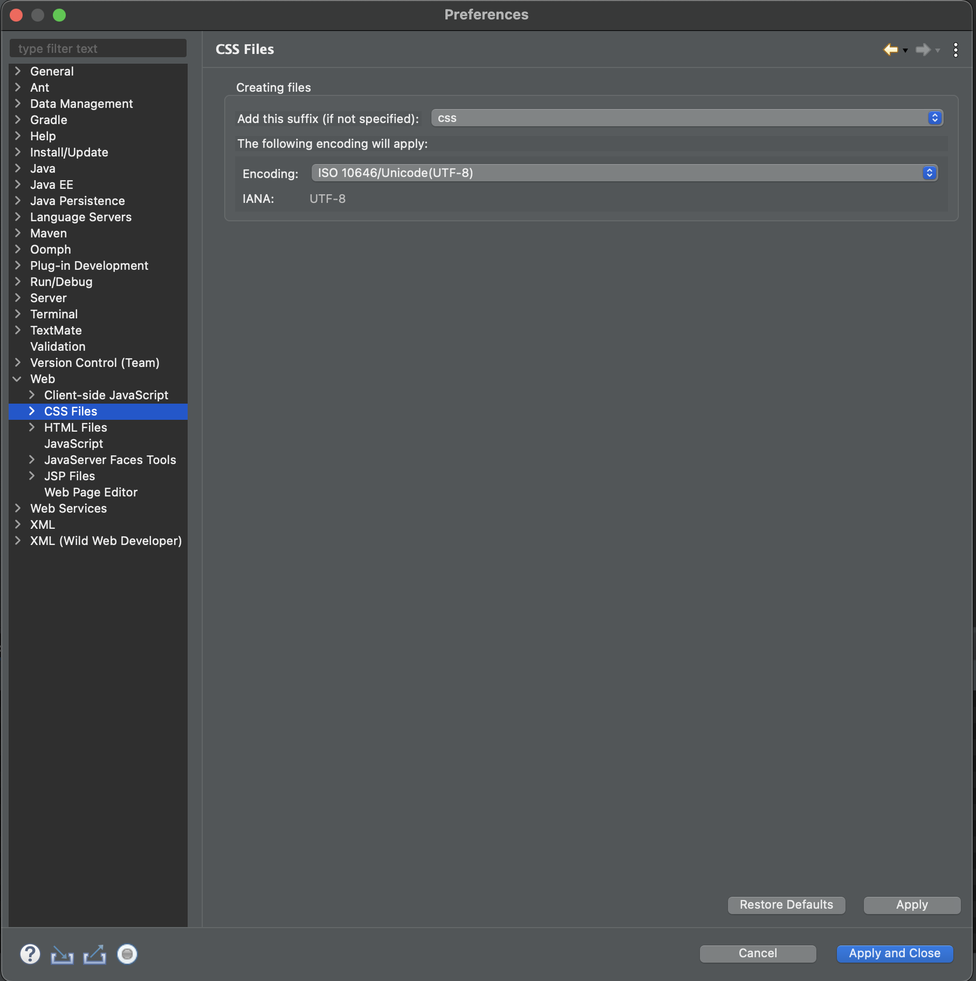Click Restore Defaults button

click(x=786, y=905)
